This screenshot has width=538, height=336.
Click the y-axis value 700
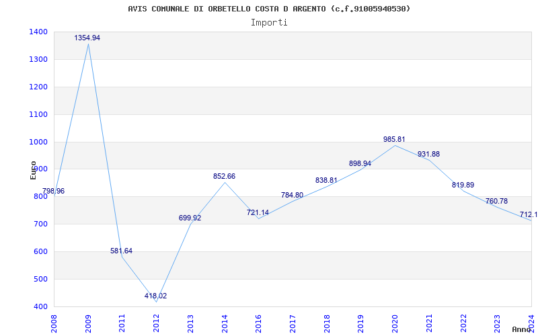tap(40, 224)
